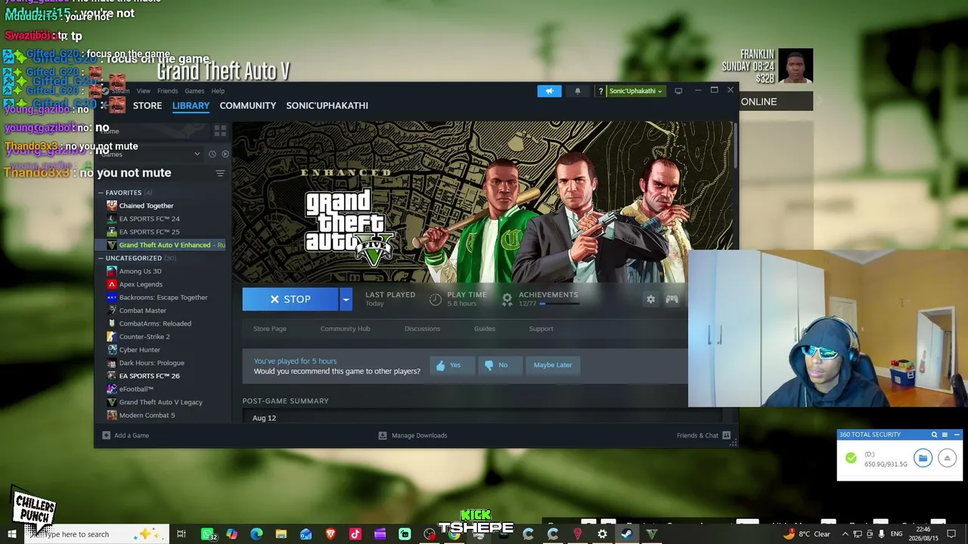968x544 pixels.
Task: Stop the running Grand Theft Auto V game
Action: click(x=290, y=299)
